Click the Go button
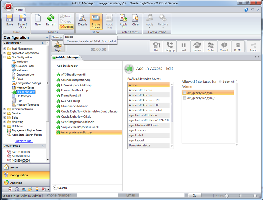 pos(195,196)
